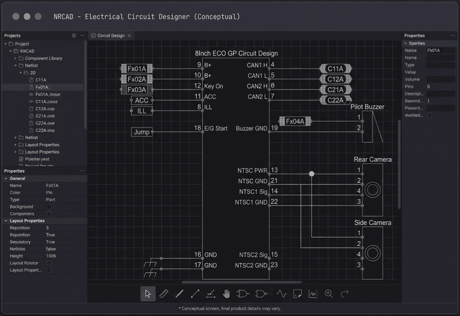The height and width of the screenshot is (316, 460).
Task: Select the arrow pointer tool
Action: pyautogui.click(x=148, y=294)
